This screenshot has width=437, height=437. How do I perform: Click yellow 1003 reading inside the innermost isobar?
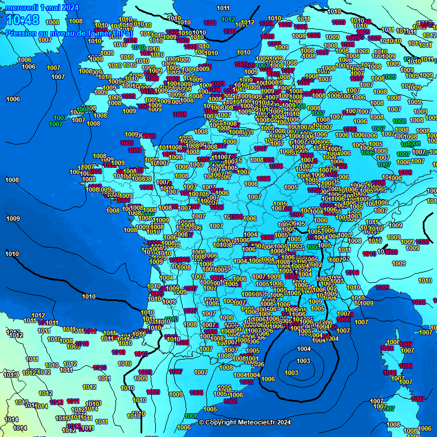[291, 373]
